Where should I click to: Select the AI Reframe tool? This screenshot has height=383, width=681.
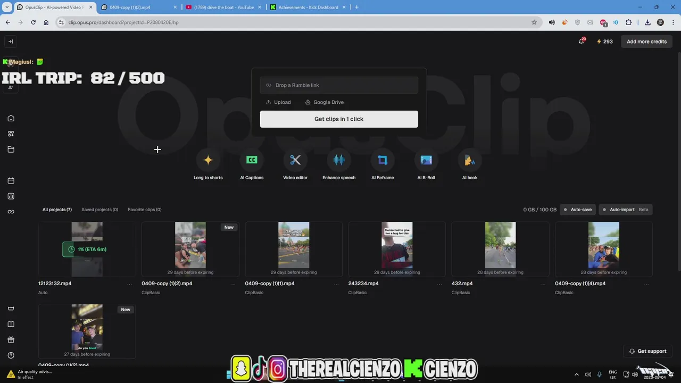point(383,165)
